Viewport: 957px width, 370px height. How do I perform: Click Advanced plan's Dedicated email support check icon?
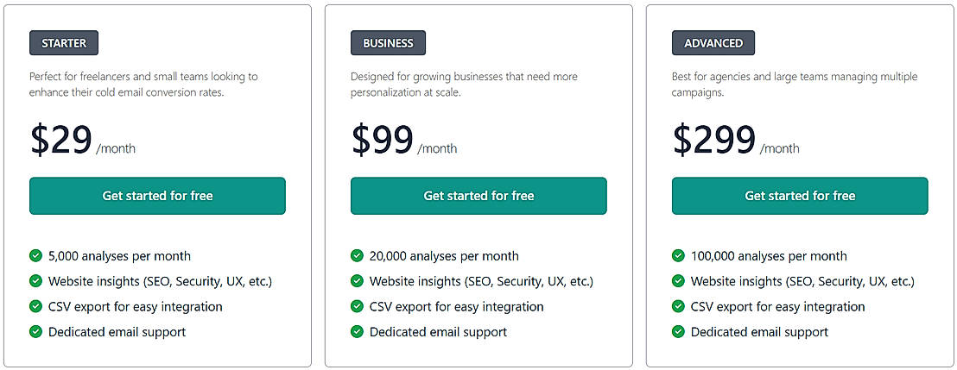[678, 331]
